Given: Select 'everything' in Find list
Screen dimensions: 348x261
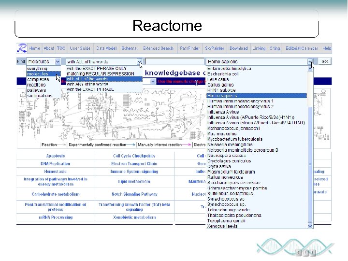Looking at the screenshot, I should 43,68.
